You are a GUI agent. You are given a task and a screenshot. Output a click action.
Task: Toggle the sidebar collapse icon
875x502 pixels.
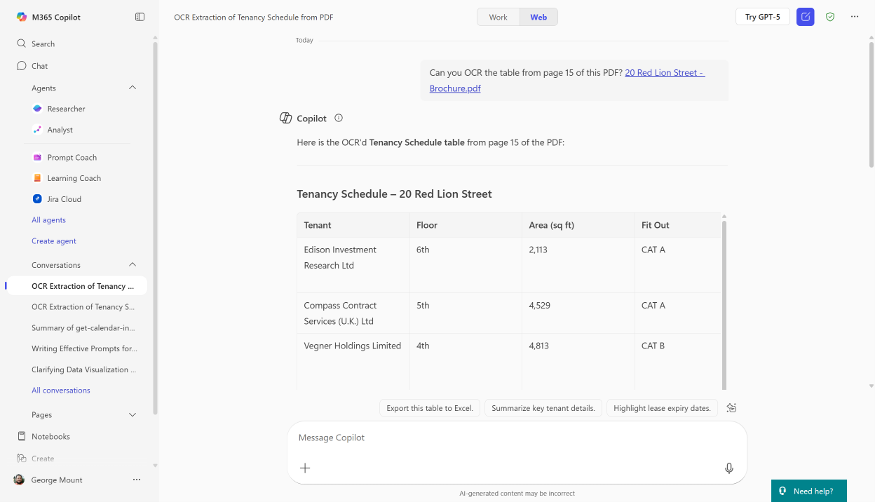point(140,17)
